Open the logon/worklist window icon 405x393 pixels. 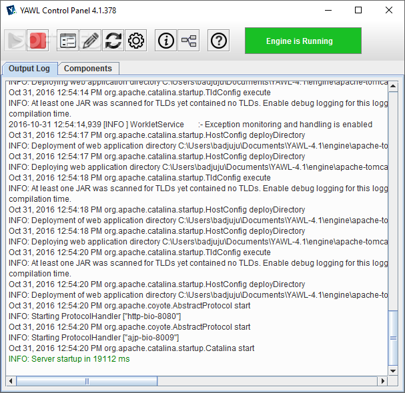click(x=67, y=41)
